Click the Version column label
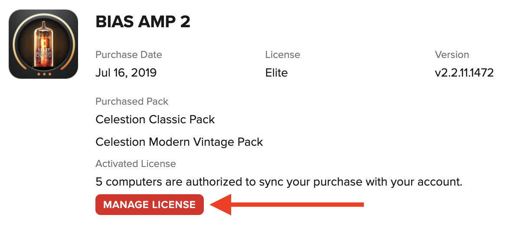The width and height of the screenshot is (510, 231). pos(452,55)
